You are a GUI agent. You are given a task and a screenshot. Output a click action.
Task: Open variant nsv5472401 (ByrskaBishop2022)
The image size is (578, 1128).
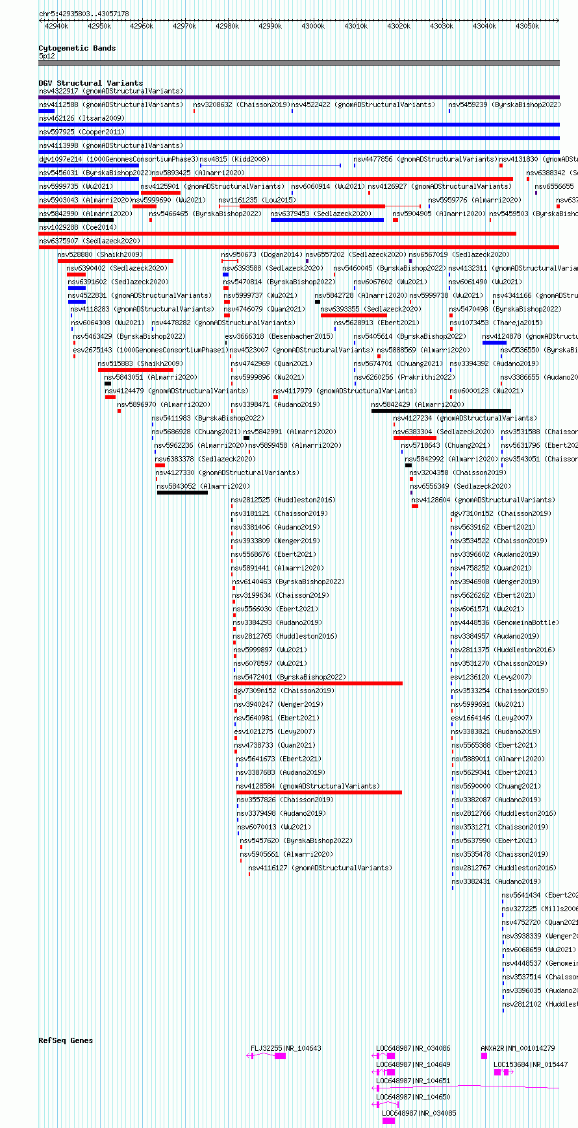[x=290, y=677]
